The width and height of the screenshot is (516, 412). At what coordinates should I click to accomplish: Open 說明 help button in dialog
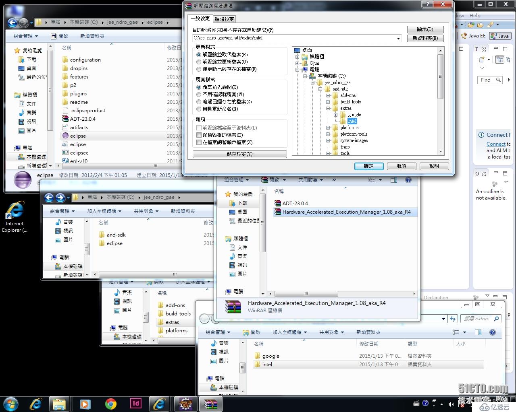(434, 166)
